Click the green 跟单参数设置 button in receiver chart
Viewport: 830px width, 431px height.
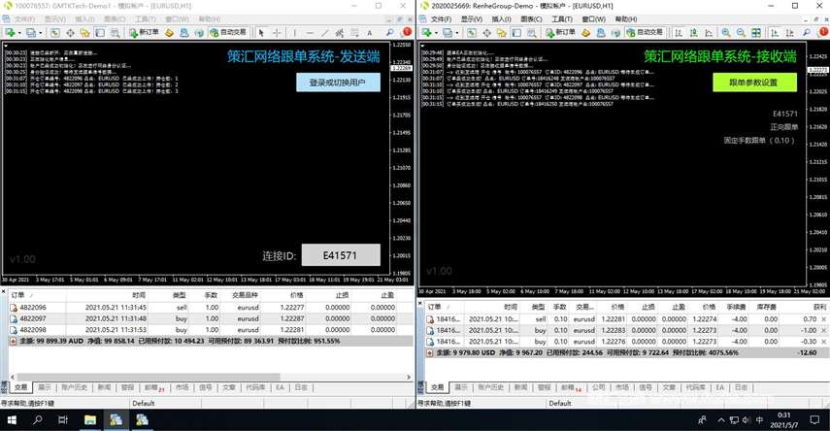point(754,83)
